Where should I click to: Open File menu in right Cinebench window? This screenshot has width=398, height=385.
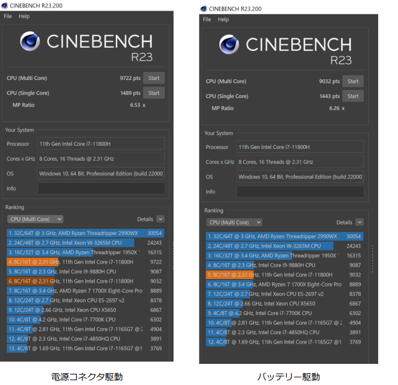(x=207, y=20)
